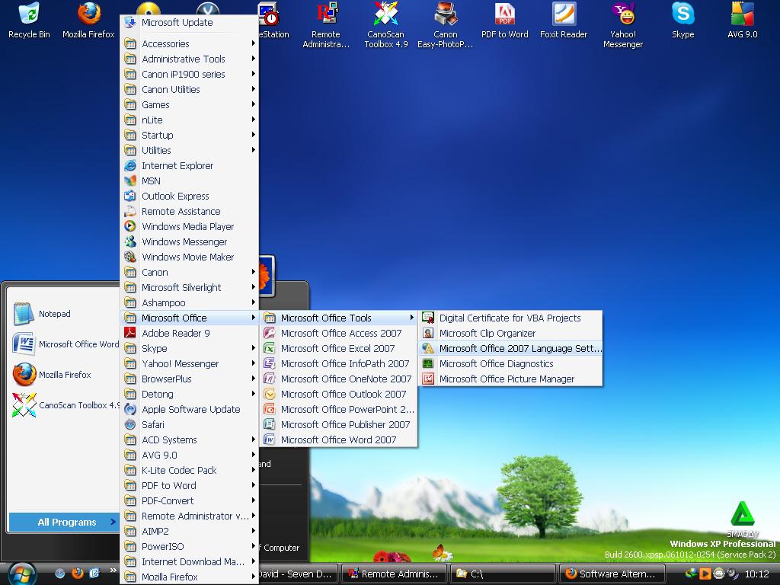Click Remote Assistance in programs list
780x585 pixels.
tap(190, 212)
